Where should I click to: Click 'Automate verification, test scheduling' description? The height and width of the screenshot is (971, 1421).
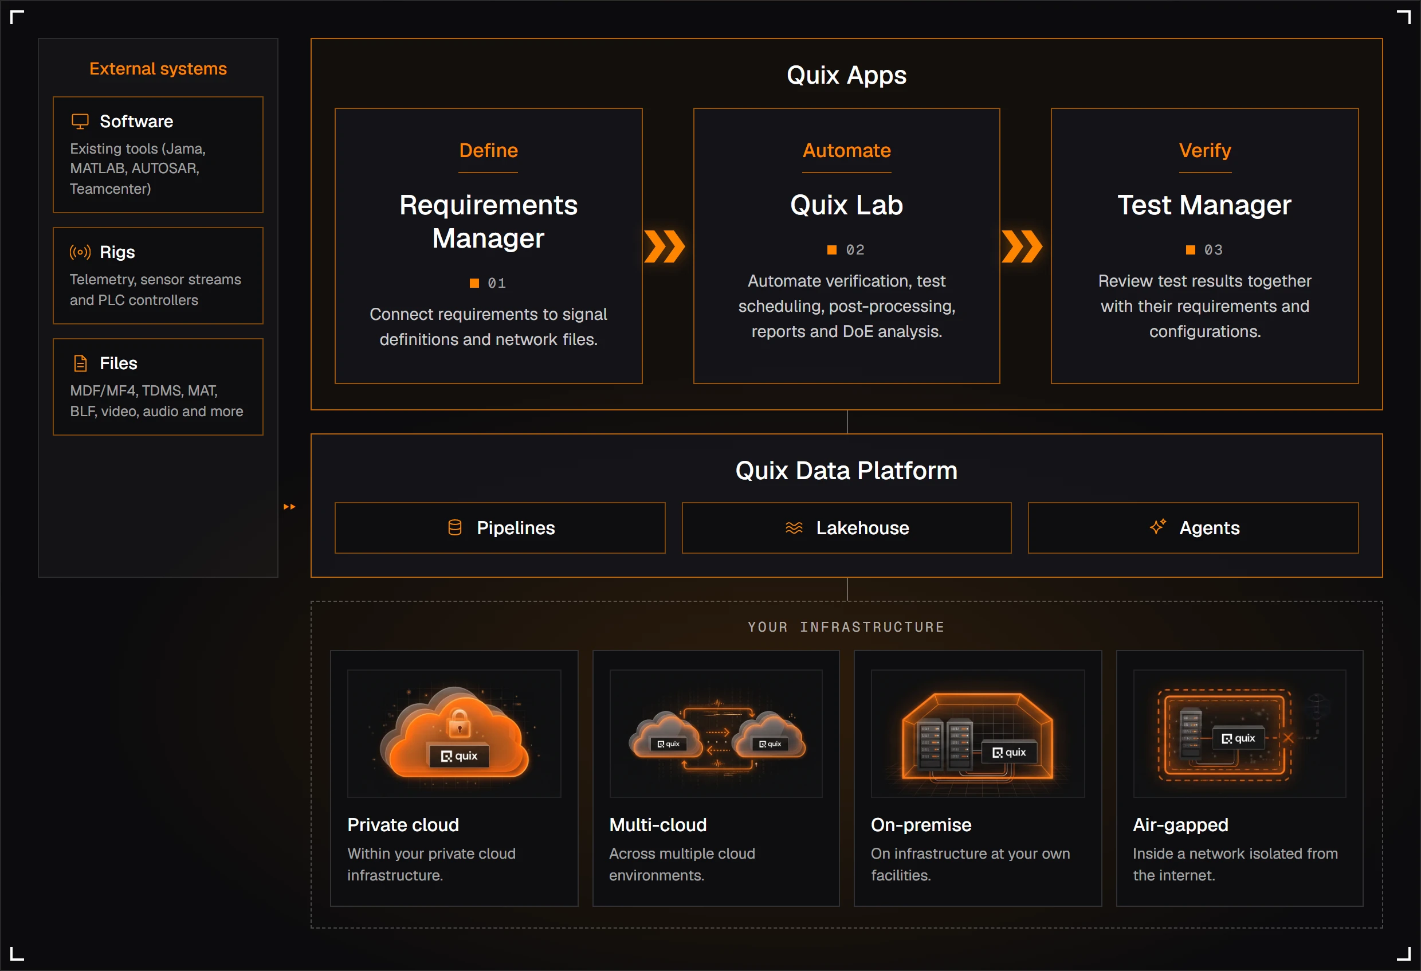point(846,306)
